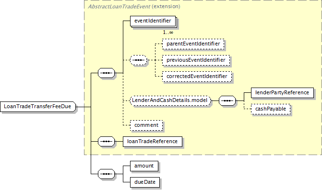
Task: Open the previousEventIdentifier element
Action: pos(196,60)
